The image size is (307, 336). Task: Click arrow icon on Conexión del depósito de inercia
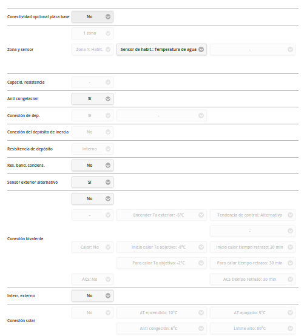point(108,132)
